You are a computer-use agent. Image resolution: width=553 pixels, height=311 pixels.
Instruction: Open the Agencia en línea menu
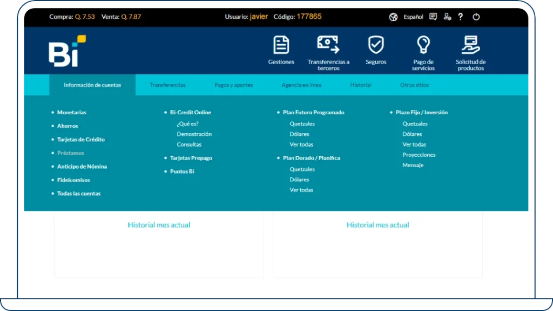pos(301,85)
